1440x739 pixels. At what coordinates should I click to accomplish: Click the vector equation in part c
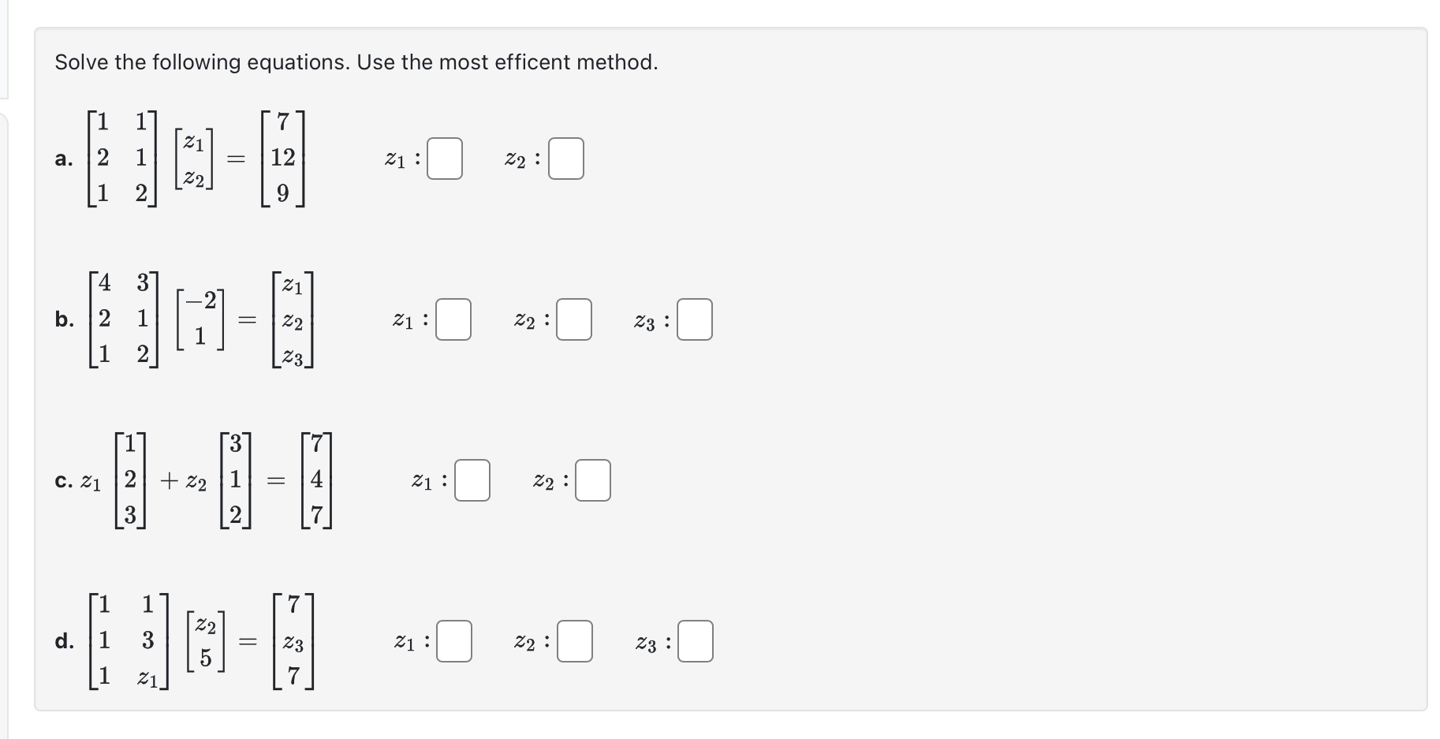[x=205, y=480]
